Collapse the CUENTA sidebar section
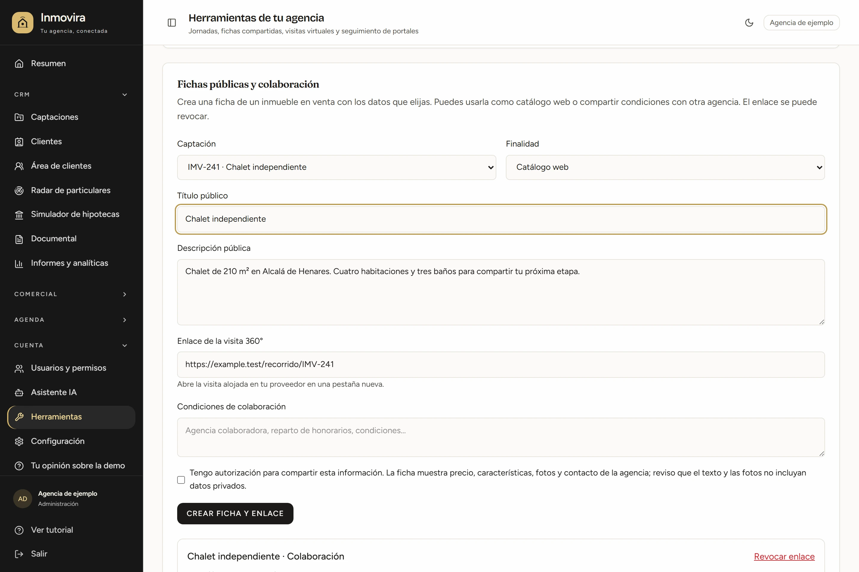859x572 pixels. click(x=71, y=345)
